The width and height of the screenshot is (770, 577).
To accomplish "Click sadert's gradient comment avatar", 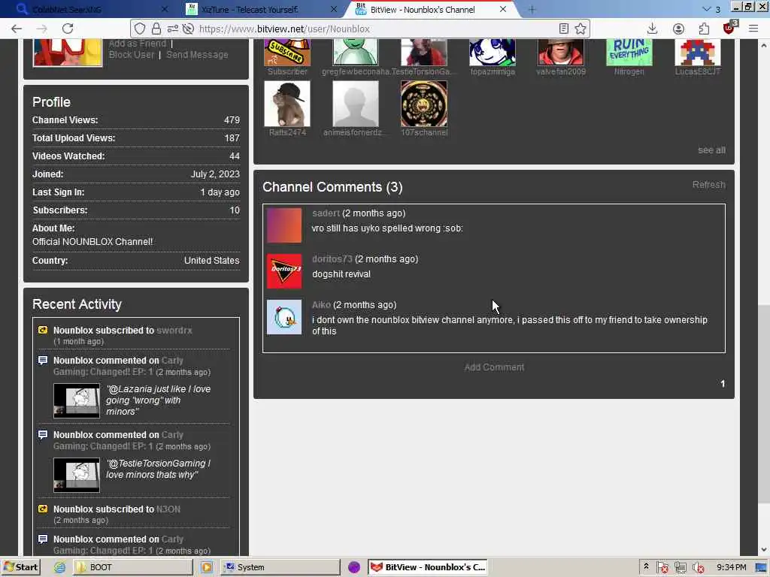I will pyautogui.click(x=283, y=225).
